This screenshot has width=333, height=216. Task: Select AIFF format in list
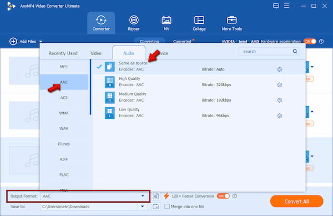tap(64, 159)
